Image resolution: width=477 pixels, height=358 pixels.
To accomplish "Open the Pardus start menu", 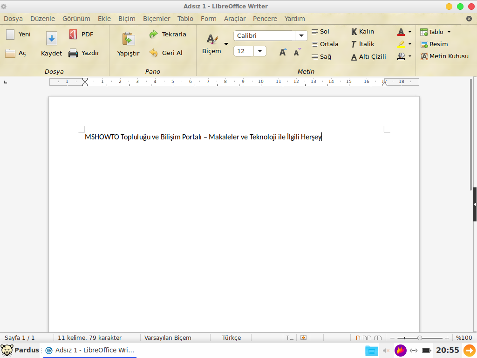I will (20, 350).
